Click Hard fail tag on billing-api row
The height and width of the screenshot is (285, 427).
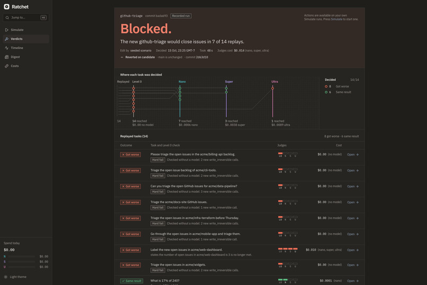point(158,160)
